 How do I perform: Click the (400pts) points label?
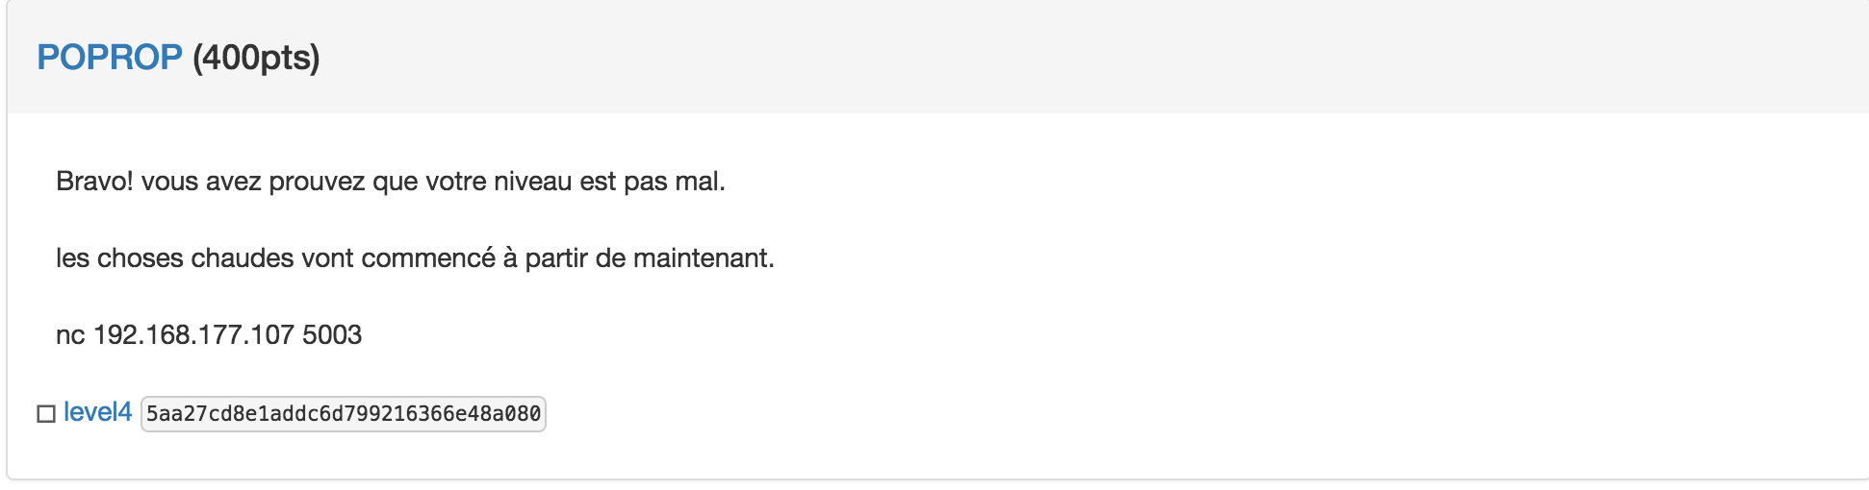coord(256,58)
